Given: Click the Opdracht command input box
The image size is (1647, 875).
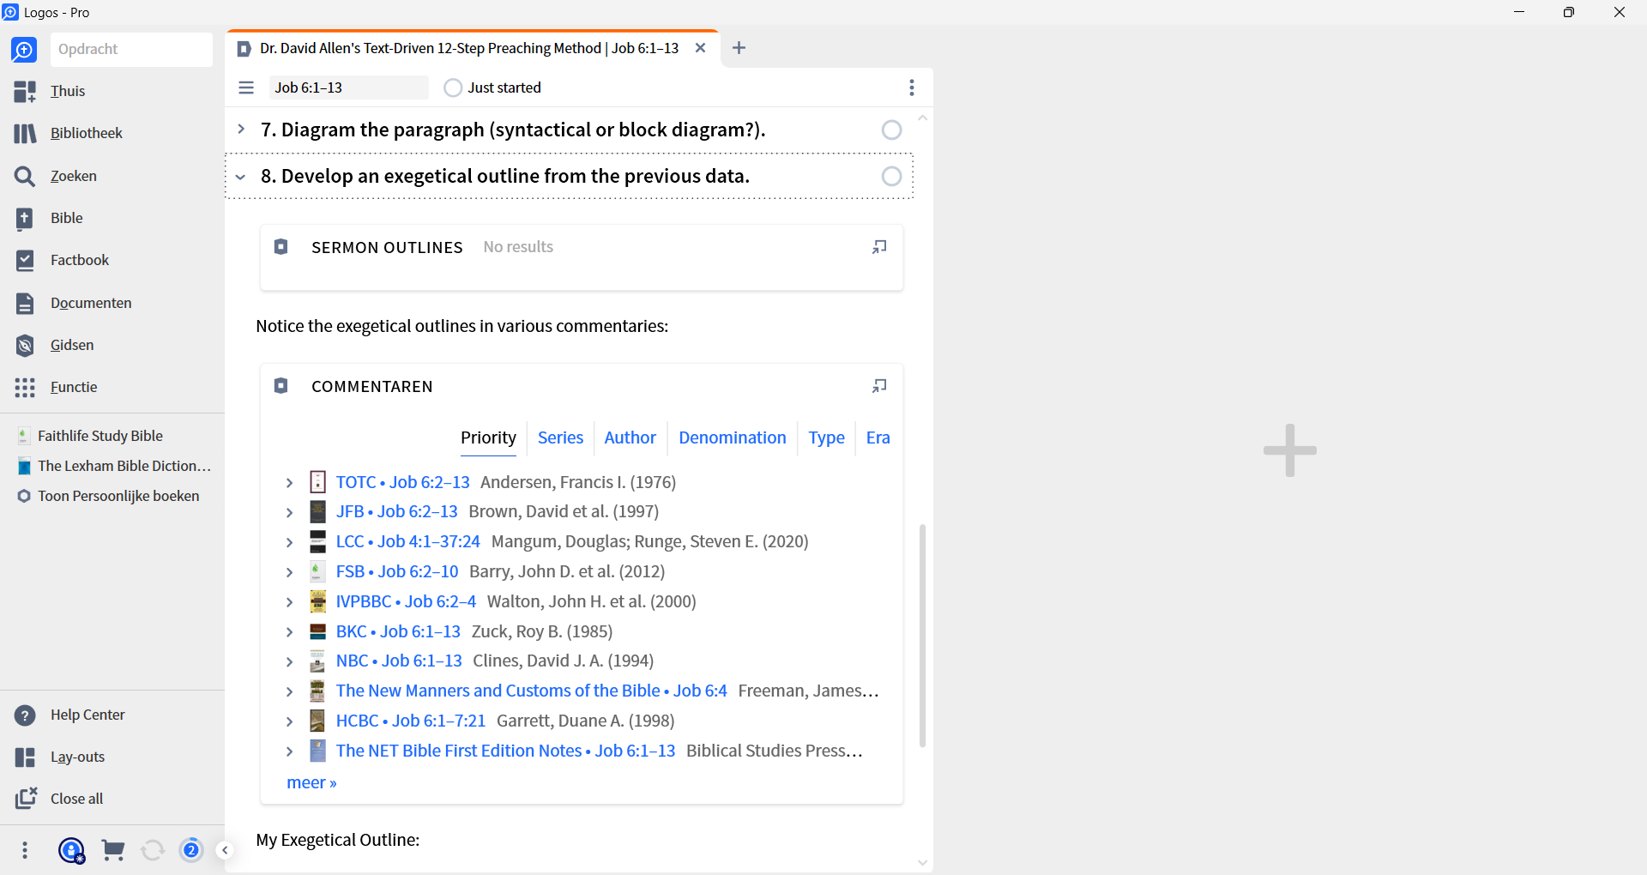Looking at the screenshot, I should 131,50.
